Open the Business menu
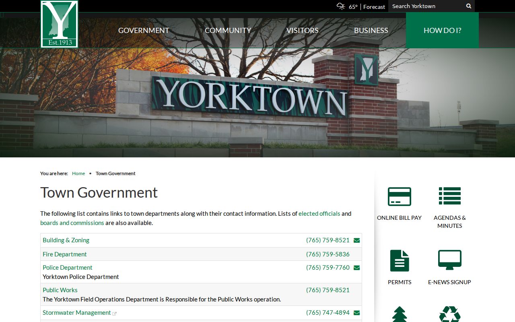 [371, 30]
